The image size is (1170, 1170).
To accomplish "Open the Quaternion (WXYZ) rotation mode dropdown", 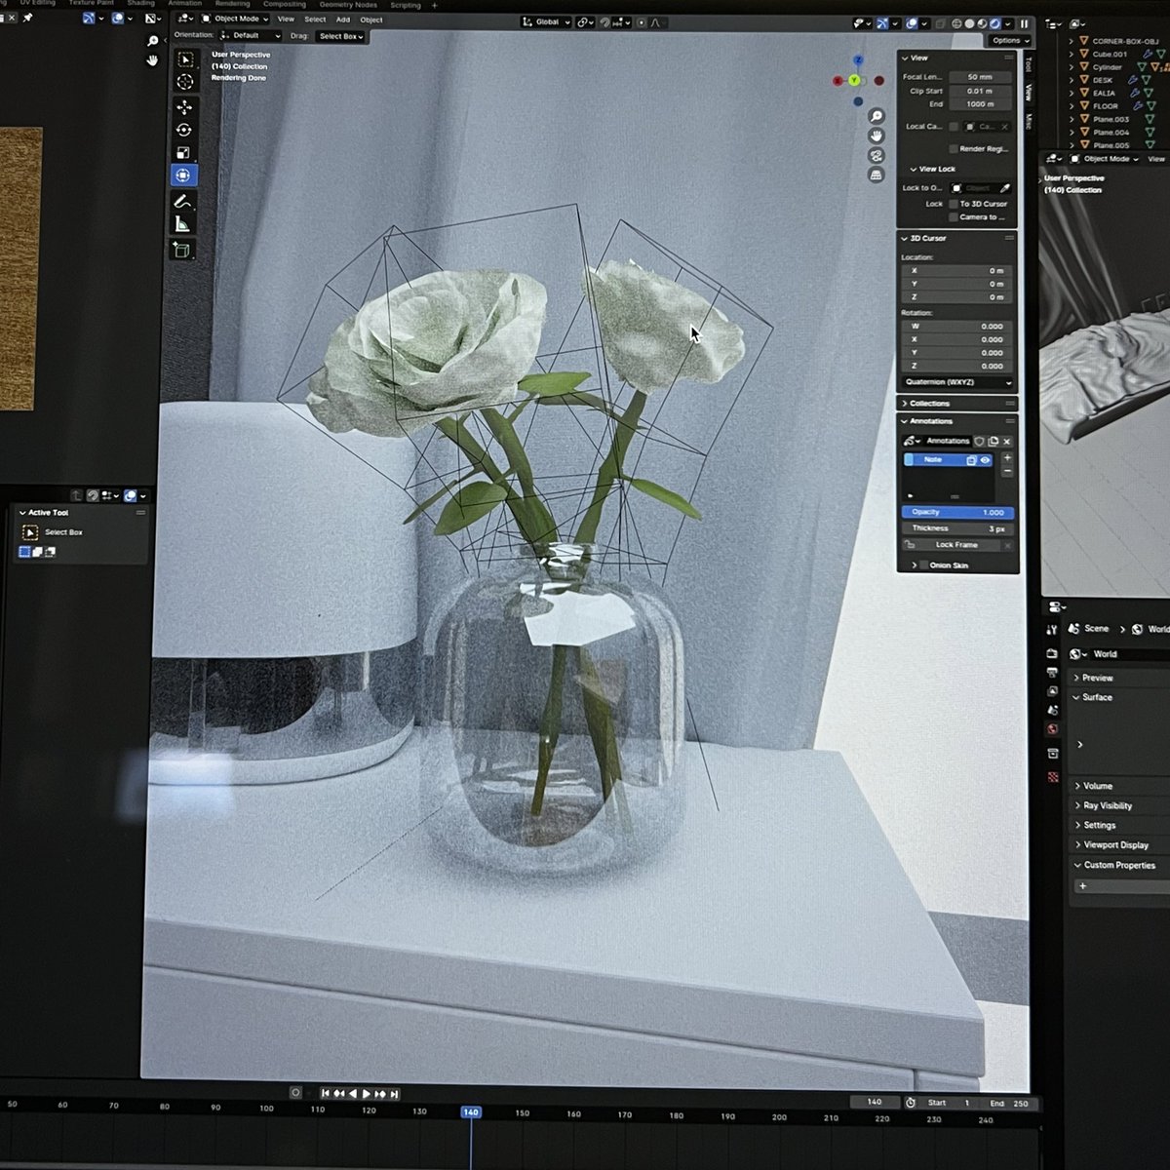I will [x=956, y=382].
